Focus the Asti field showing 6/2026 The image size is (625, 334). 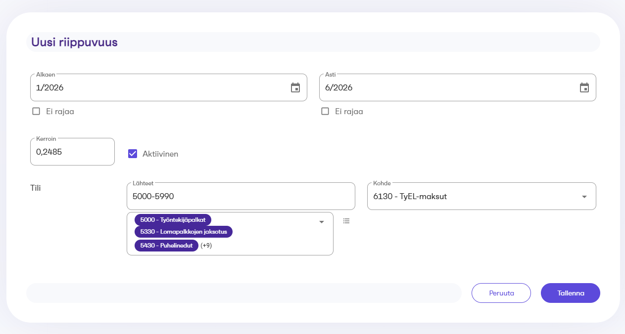pyautogui.click(x=458, y=88)
